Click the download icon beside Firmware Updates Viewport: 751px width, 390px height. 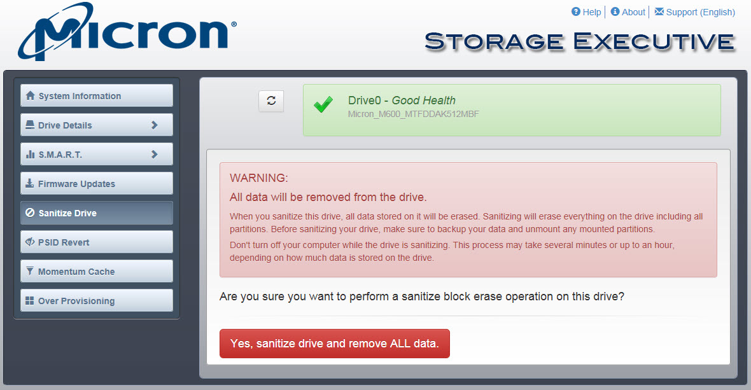coord(30,183)
